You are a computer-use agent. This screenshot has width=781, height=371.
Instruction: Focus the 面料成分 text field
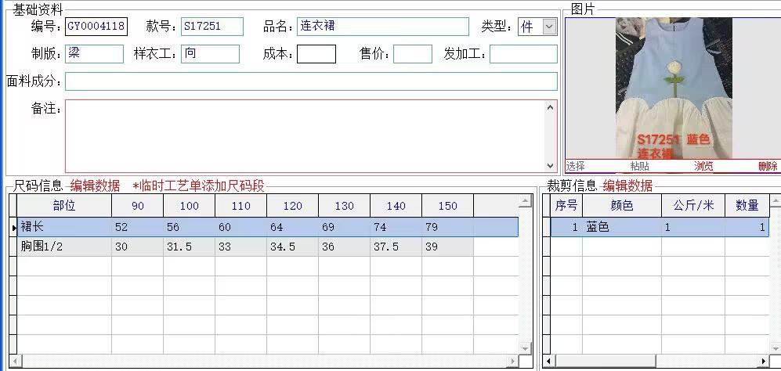pos(311,81)
